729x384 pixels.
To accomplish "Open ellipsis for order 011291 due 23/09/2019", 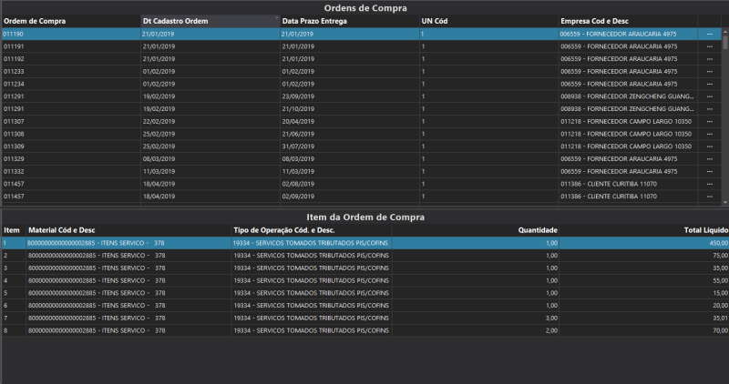I will coord(709,96).
